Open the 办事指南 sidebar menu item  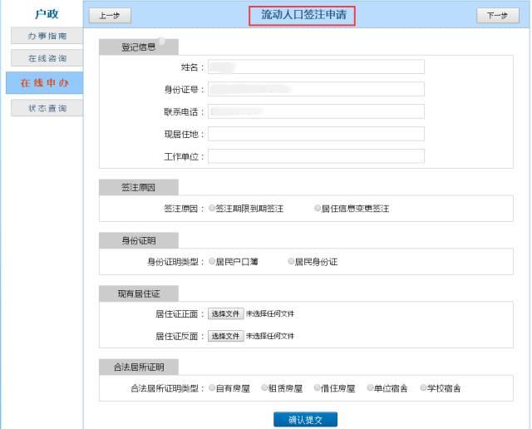point(47,36)
